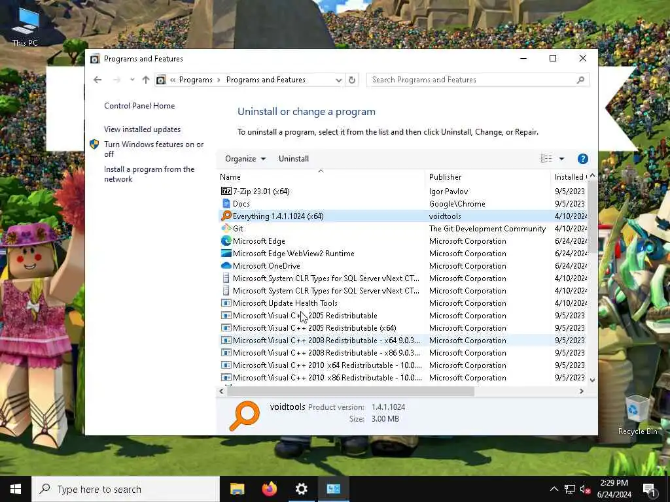
Task: Click the Git program icon
Action: pyautogui.click(x=226, y=228)
